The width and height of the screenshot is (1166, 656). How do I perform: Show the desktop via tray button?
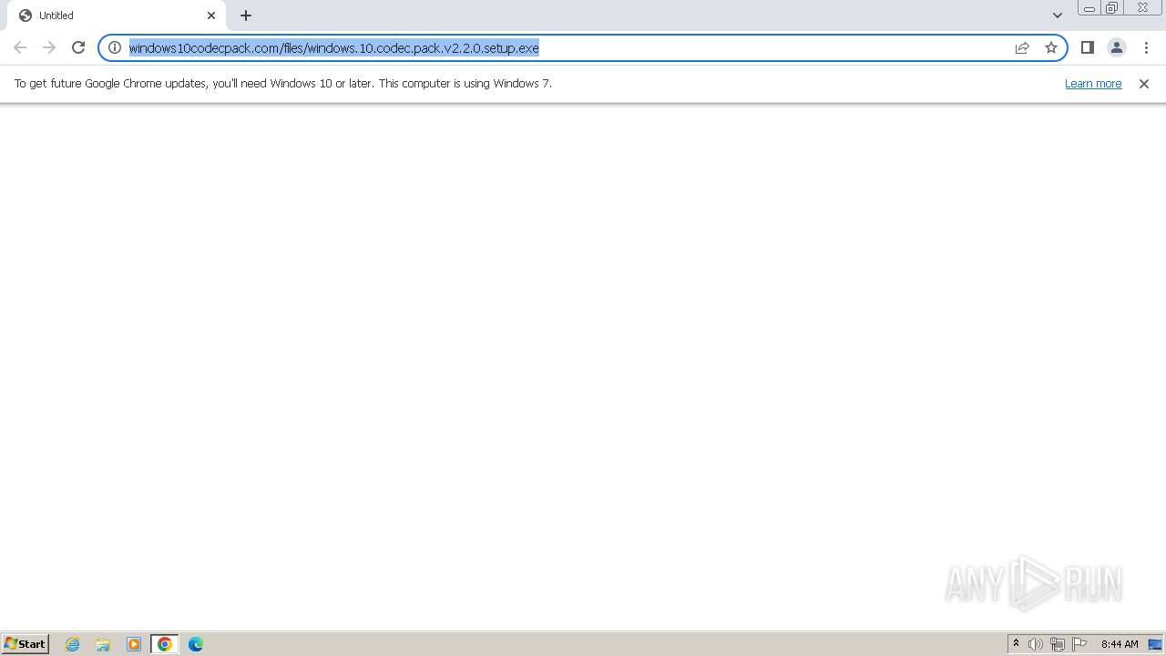(x=1156, y=644)
